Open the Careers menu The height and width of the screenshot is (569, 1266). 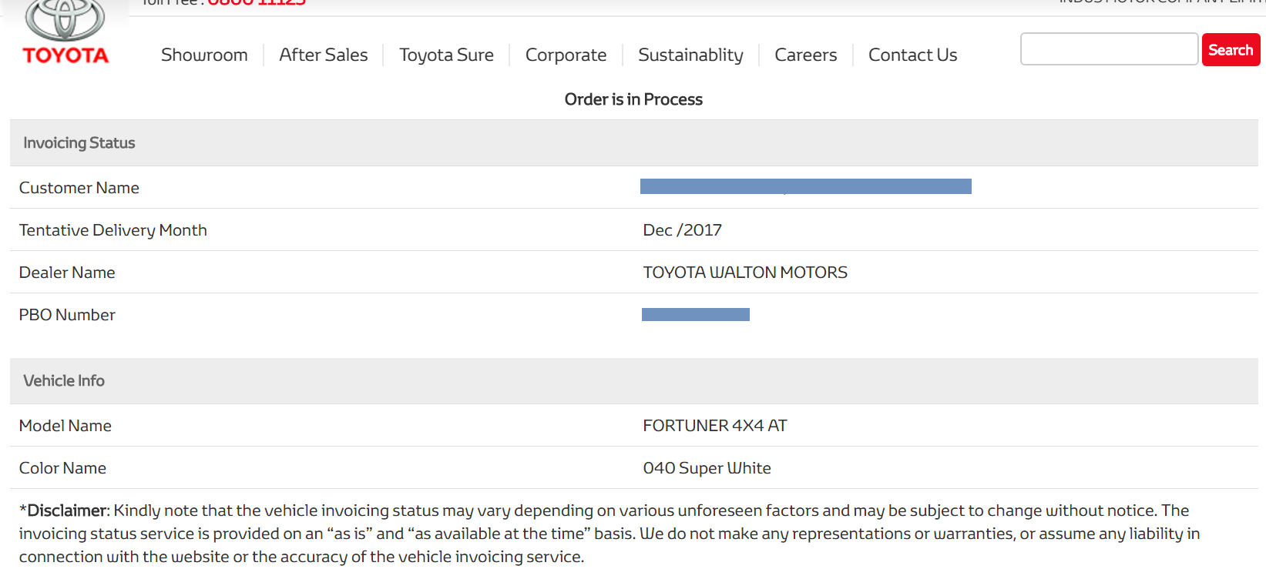pyautogui.click(x=805, y=55)
